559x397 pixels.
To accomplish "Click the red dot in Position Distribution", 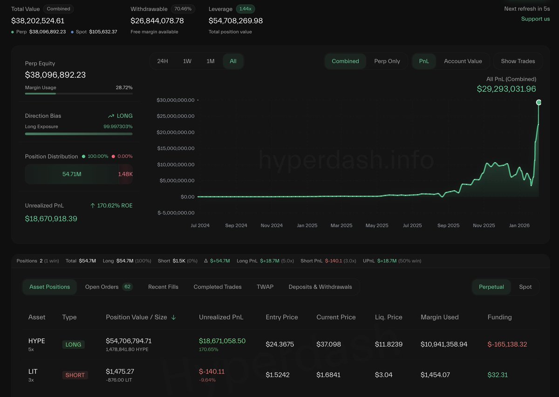I will (113, 156).
